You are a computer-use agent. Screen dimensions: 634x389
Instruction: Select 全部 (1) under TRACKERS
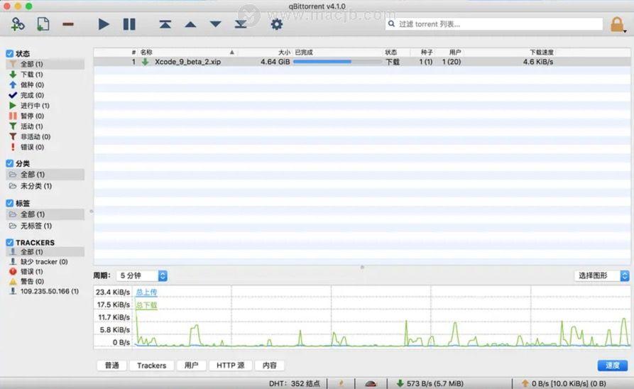(x=45, y=251)
